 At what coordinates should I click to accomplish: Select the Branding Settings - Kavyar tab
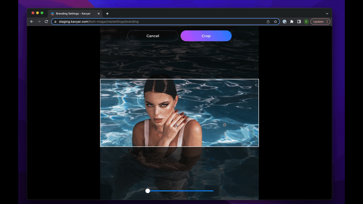coord(75,14)
